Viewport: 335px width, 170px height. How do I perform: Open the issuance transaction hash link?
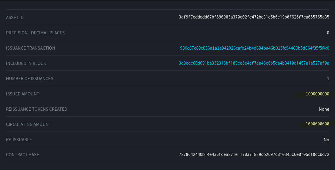[x=254, y=48]
